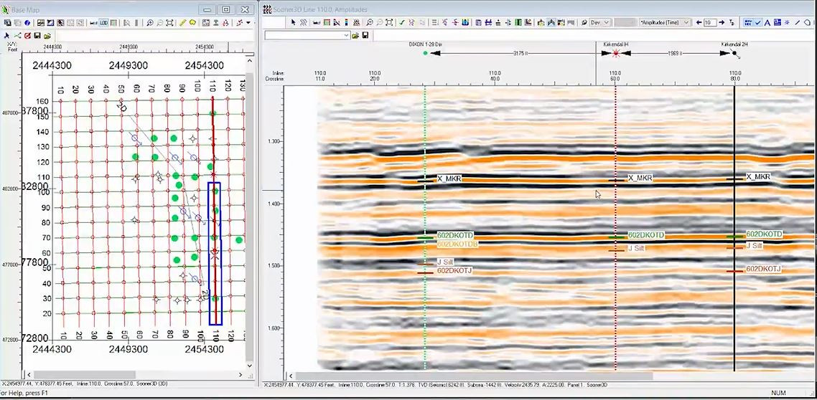Screen dimensions: 817x400
Task: Open the Amplitudes (Time) dropdown
Action: pyautogui.click(x=686, y=23)
